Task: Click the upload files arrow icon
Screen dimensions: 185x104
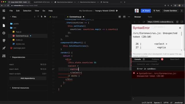Action: click(x=38, y=17)
